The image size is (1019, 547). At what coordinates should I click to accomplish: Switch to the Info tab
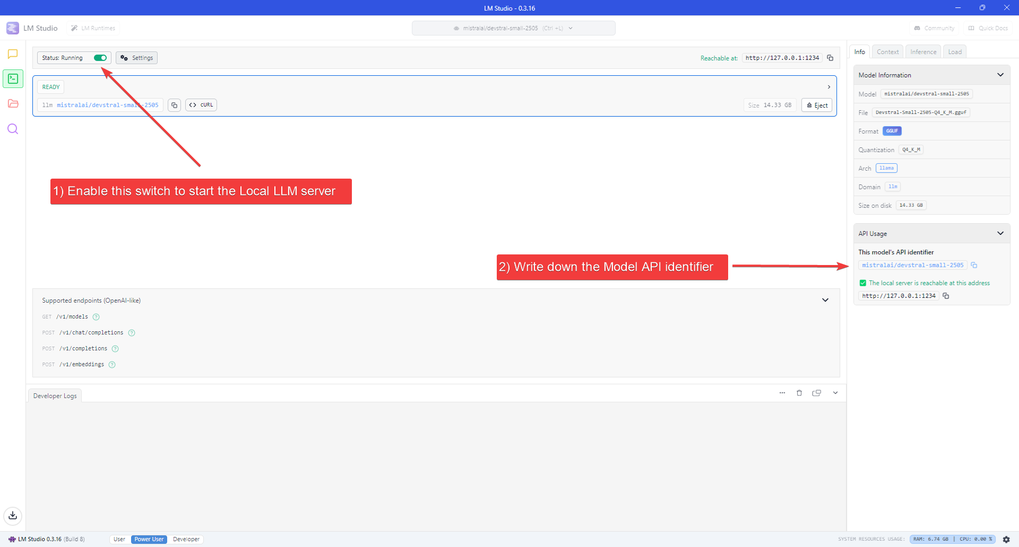860,51
